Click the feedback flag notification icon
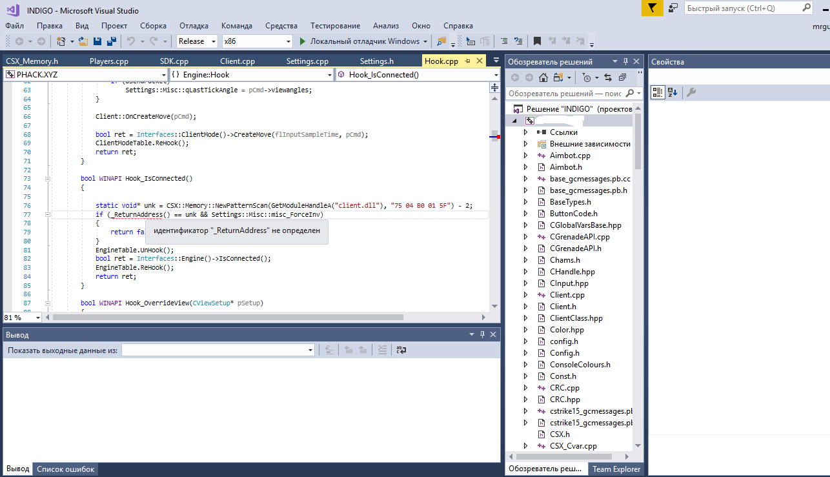The width and height of the screenshot is (830, 477). (653, 8)
